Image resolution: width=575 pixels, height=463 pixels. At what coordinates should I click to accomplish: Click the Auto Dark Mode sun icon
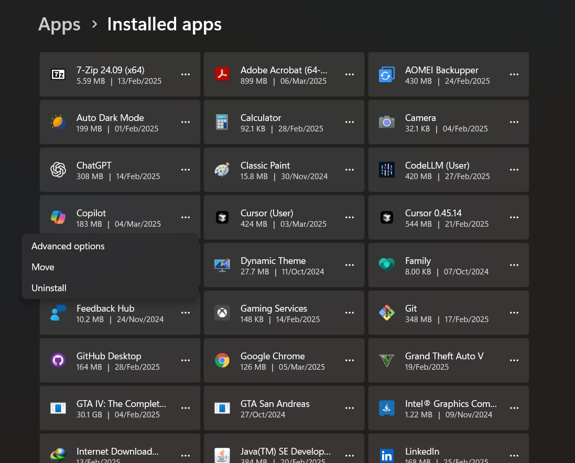[58, 122]
